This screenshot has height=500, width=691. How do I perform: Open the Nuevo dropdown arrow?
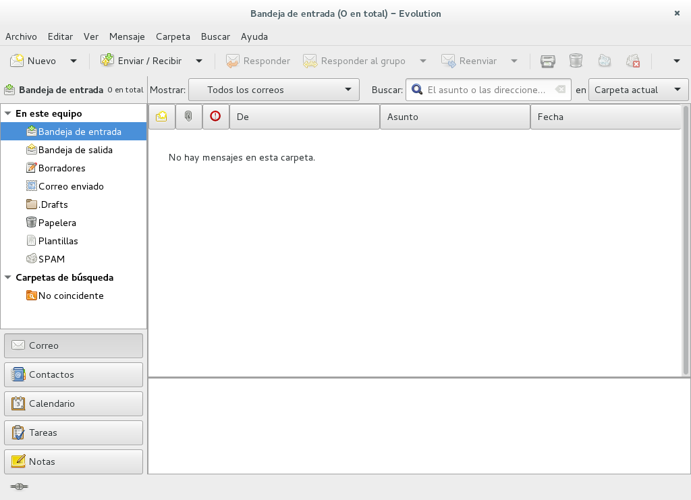[x=74, y=61]
